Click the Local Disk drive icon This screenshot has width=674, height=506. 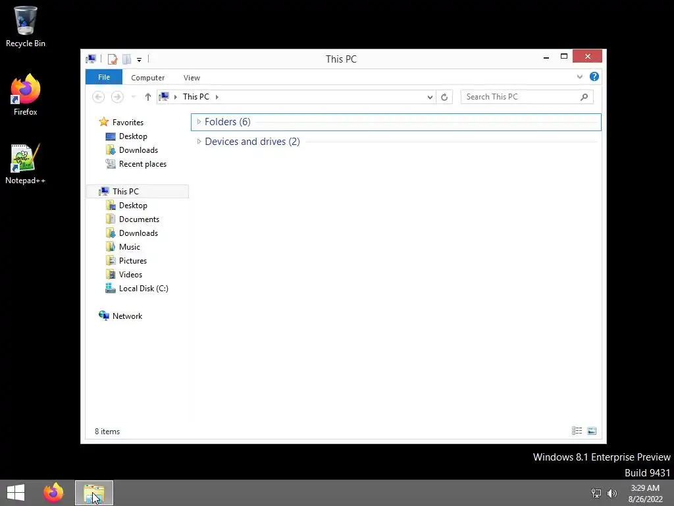pyautogui.click(x=111, y=289)
